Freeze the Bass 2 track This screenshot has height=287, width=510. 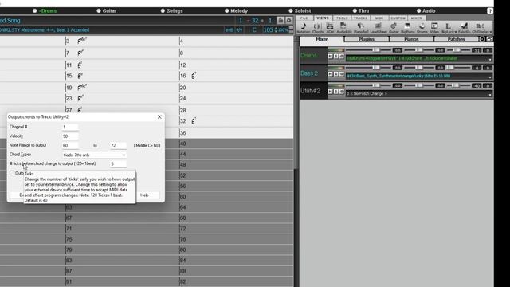[342, 74]
